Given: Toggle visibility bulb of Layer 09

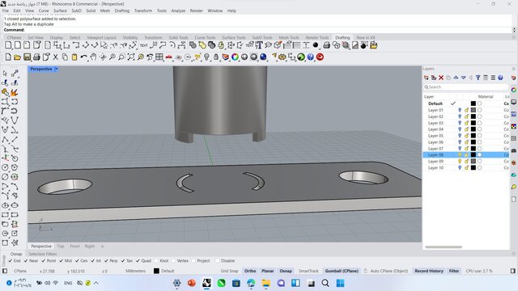Looking at the screenshot, I should 460,162.
